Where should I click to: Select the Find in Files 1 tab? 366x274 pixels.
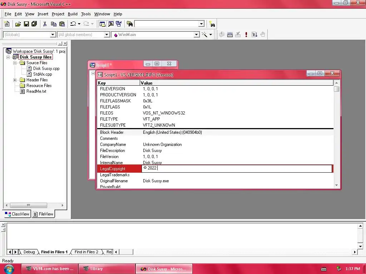[54, 252]
